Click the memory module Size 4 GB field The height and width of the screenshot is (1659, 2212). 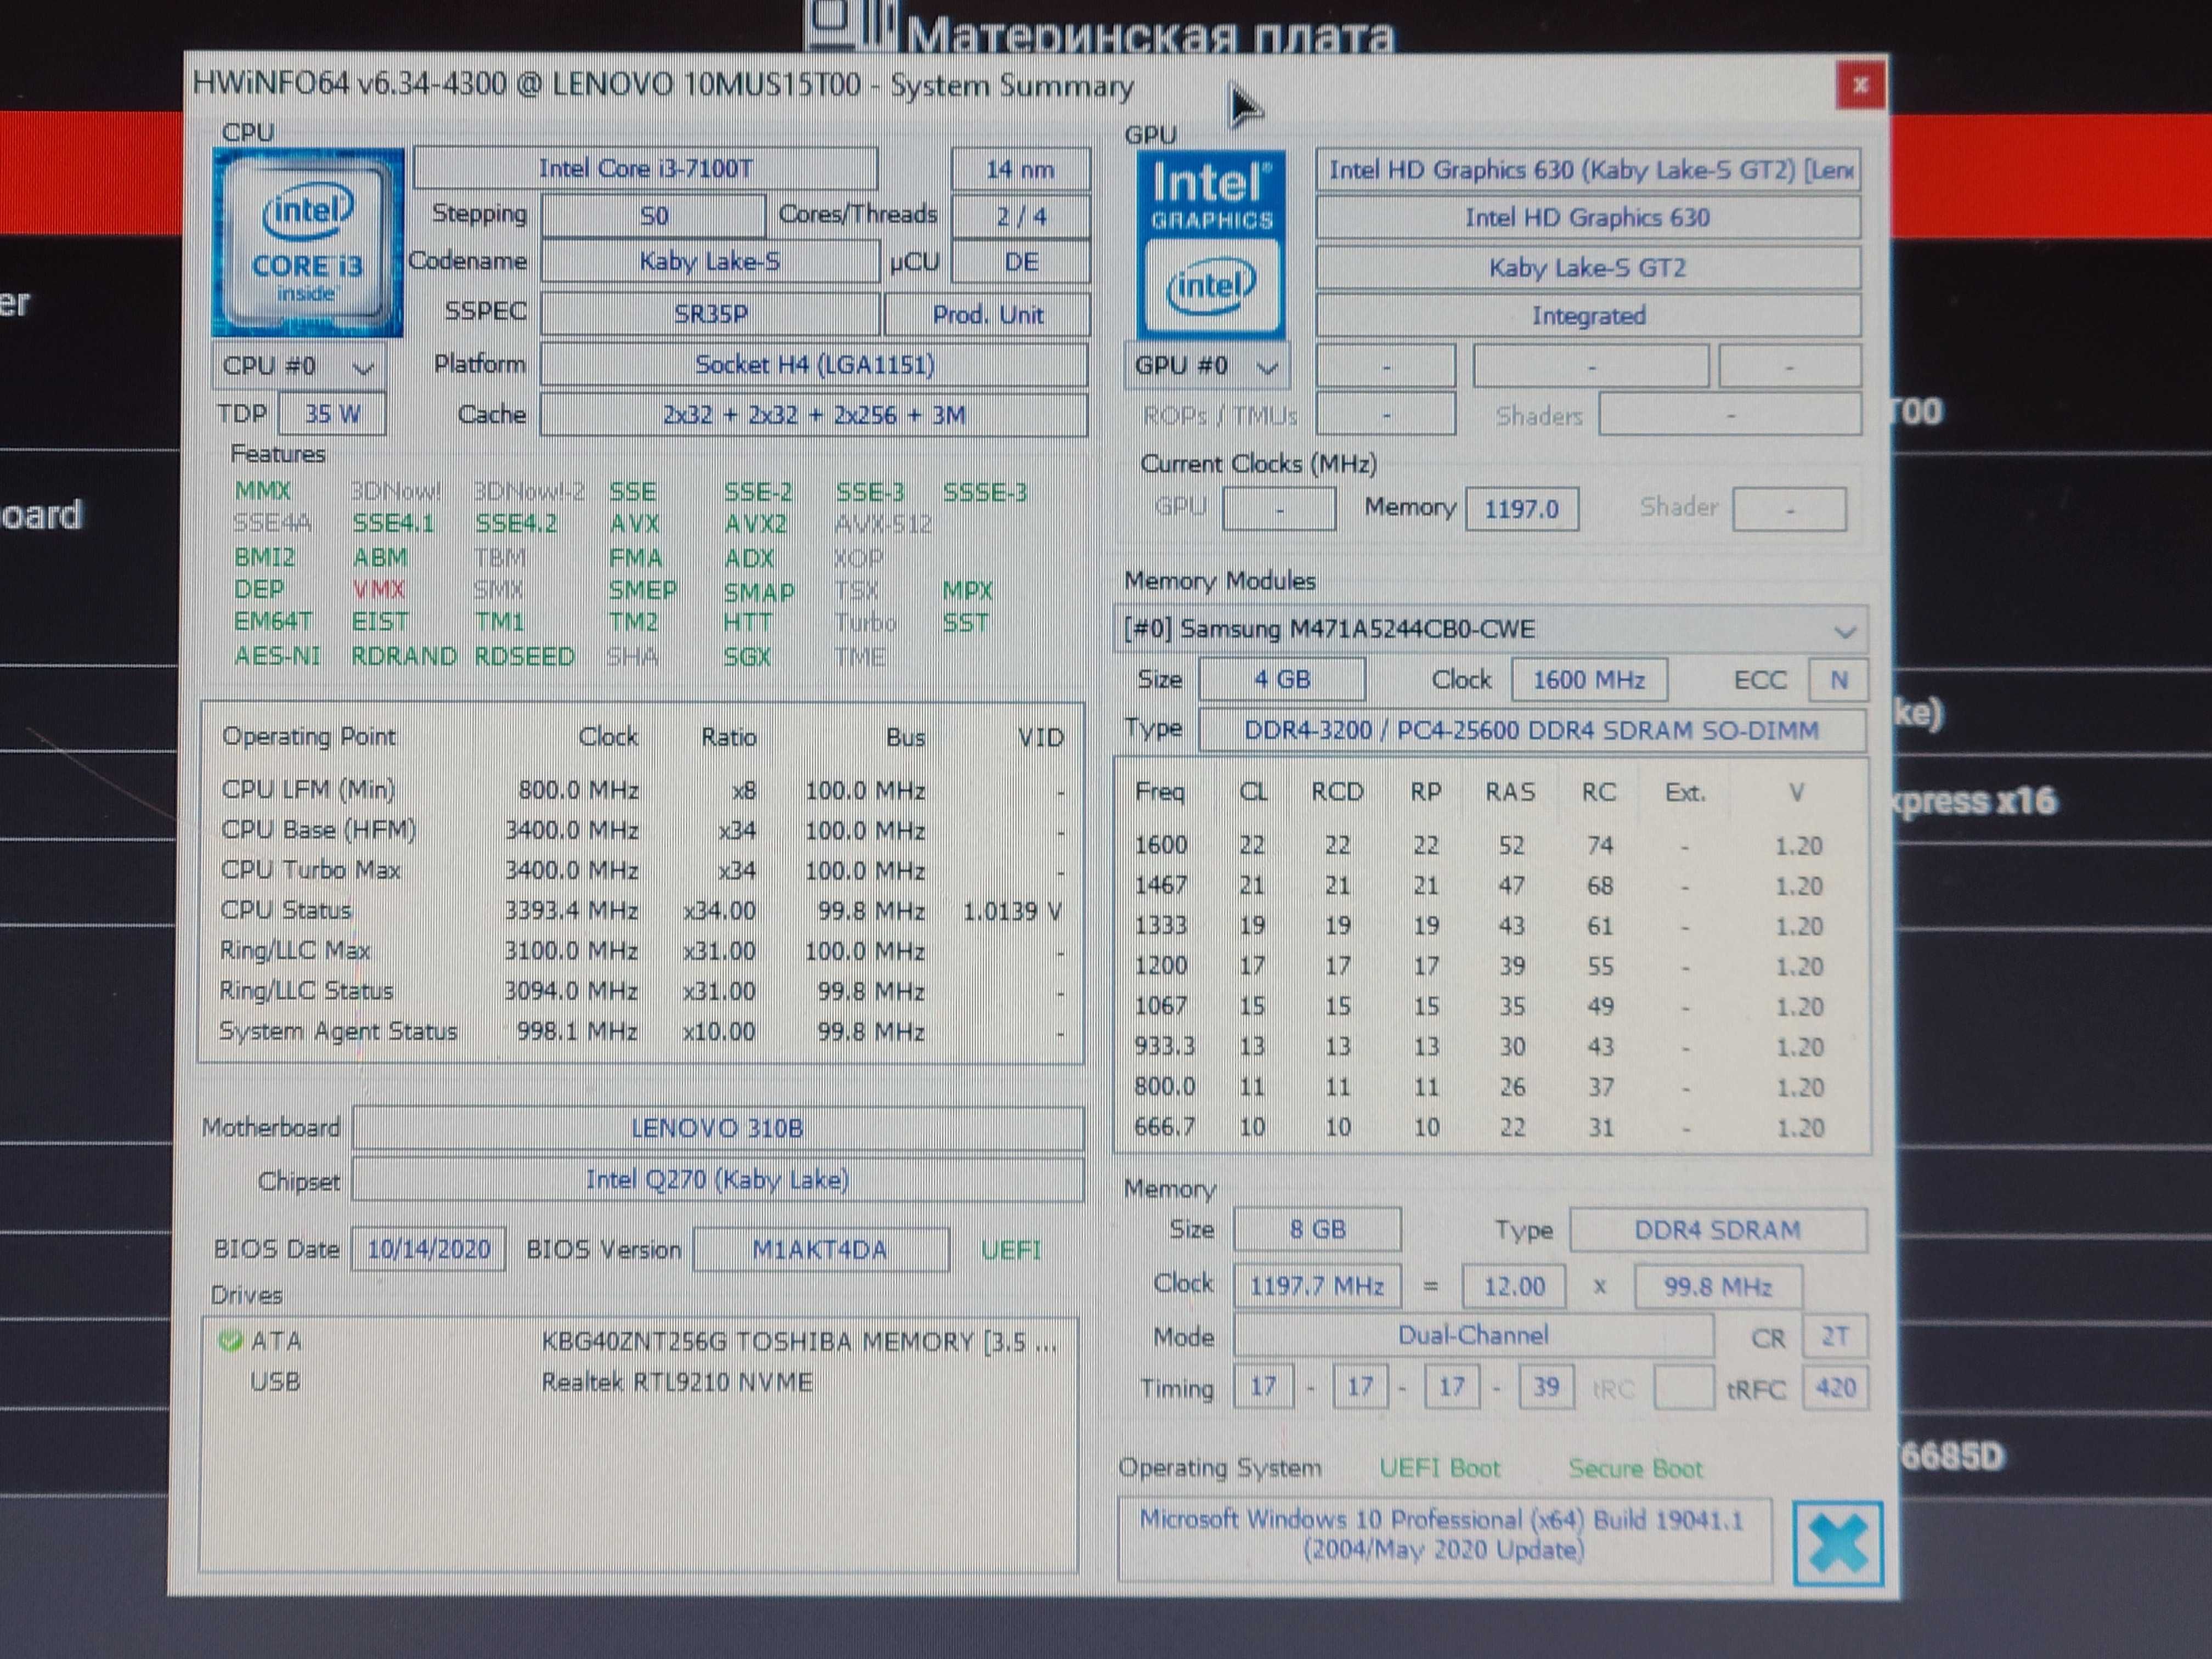pos(1282,680)
